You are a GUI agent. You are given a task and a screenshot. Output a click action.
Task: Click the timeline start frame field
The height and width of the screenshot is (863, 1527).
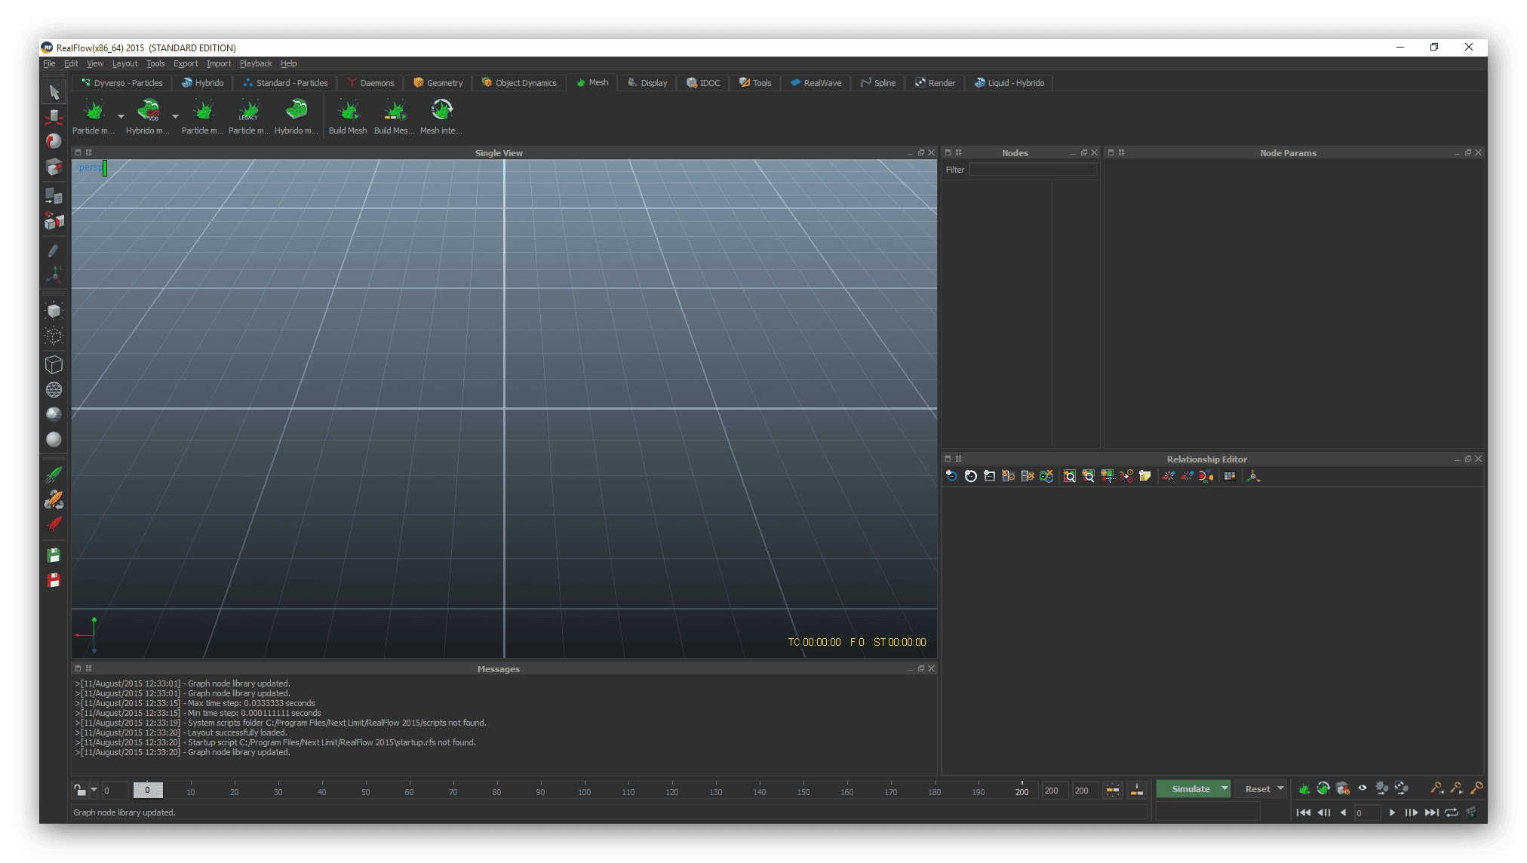tap(115, 790)
